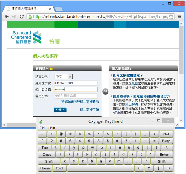Click the browser forward arrow button
The height and width of the screenshot is (174, 186).
tap(14, 16)
